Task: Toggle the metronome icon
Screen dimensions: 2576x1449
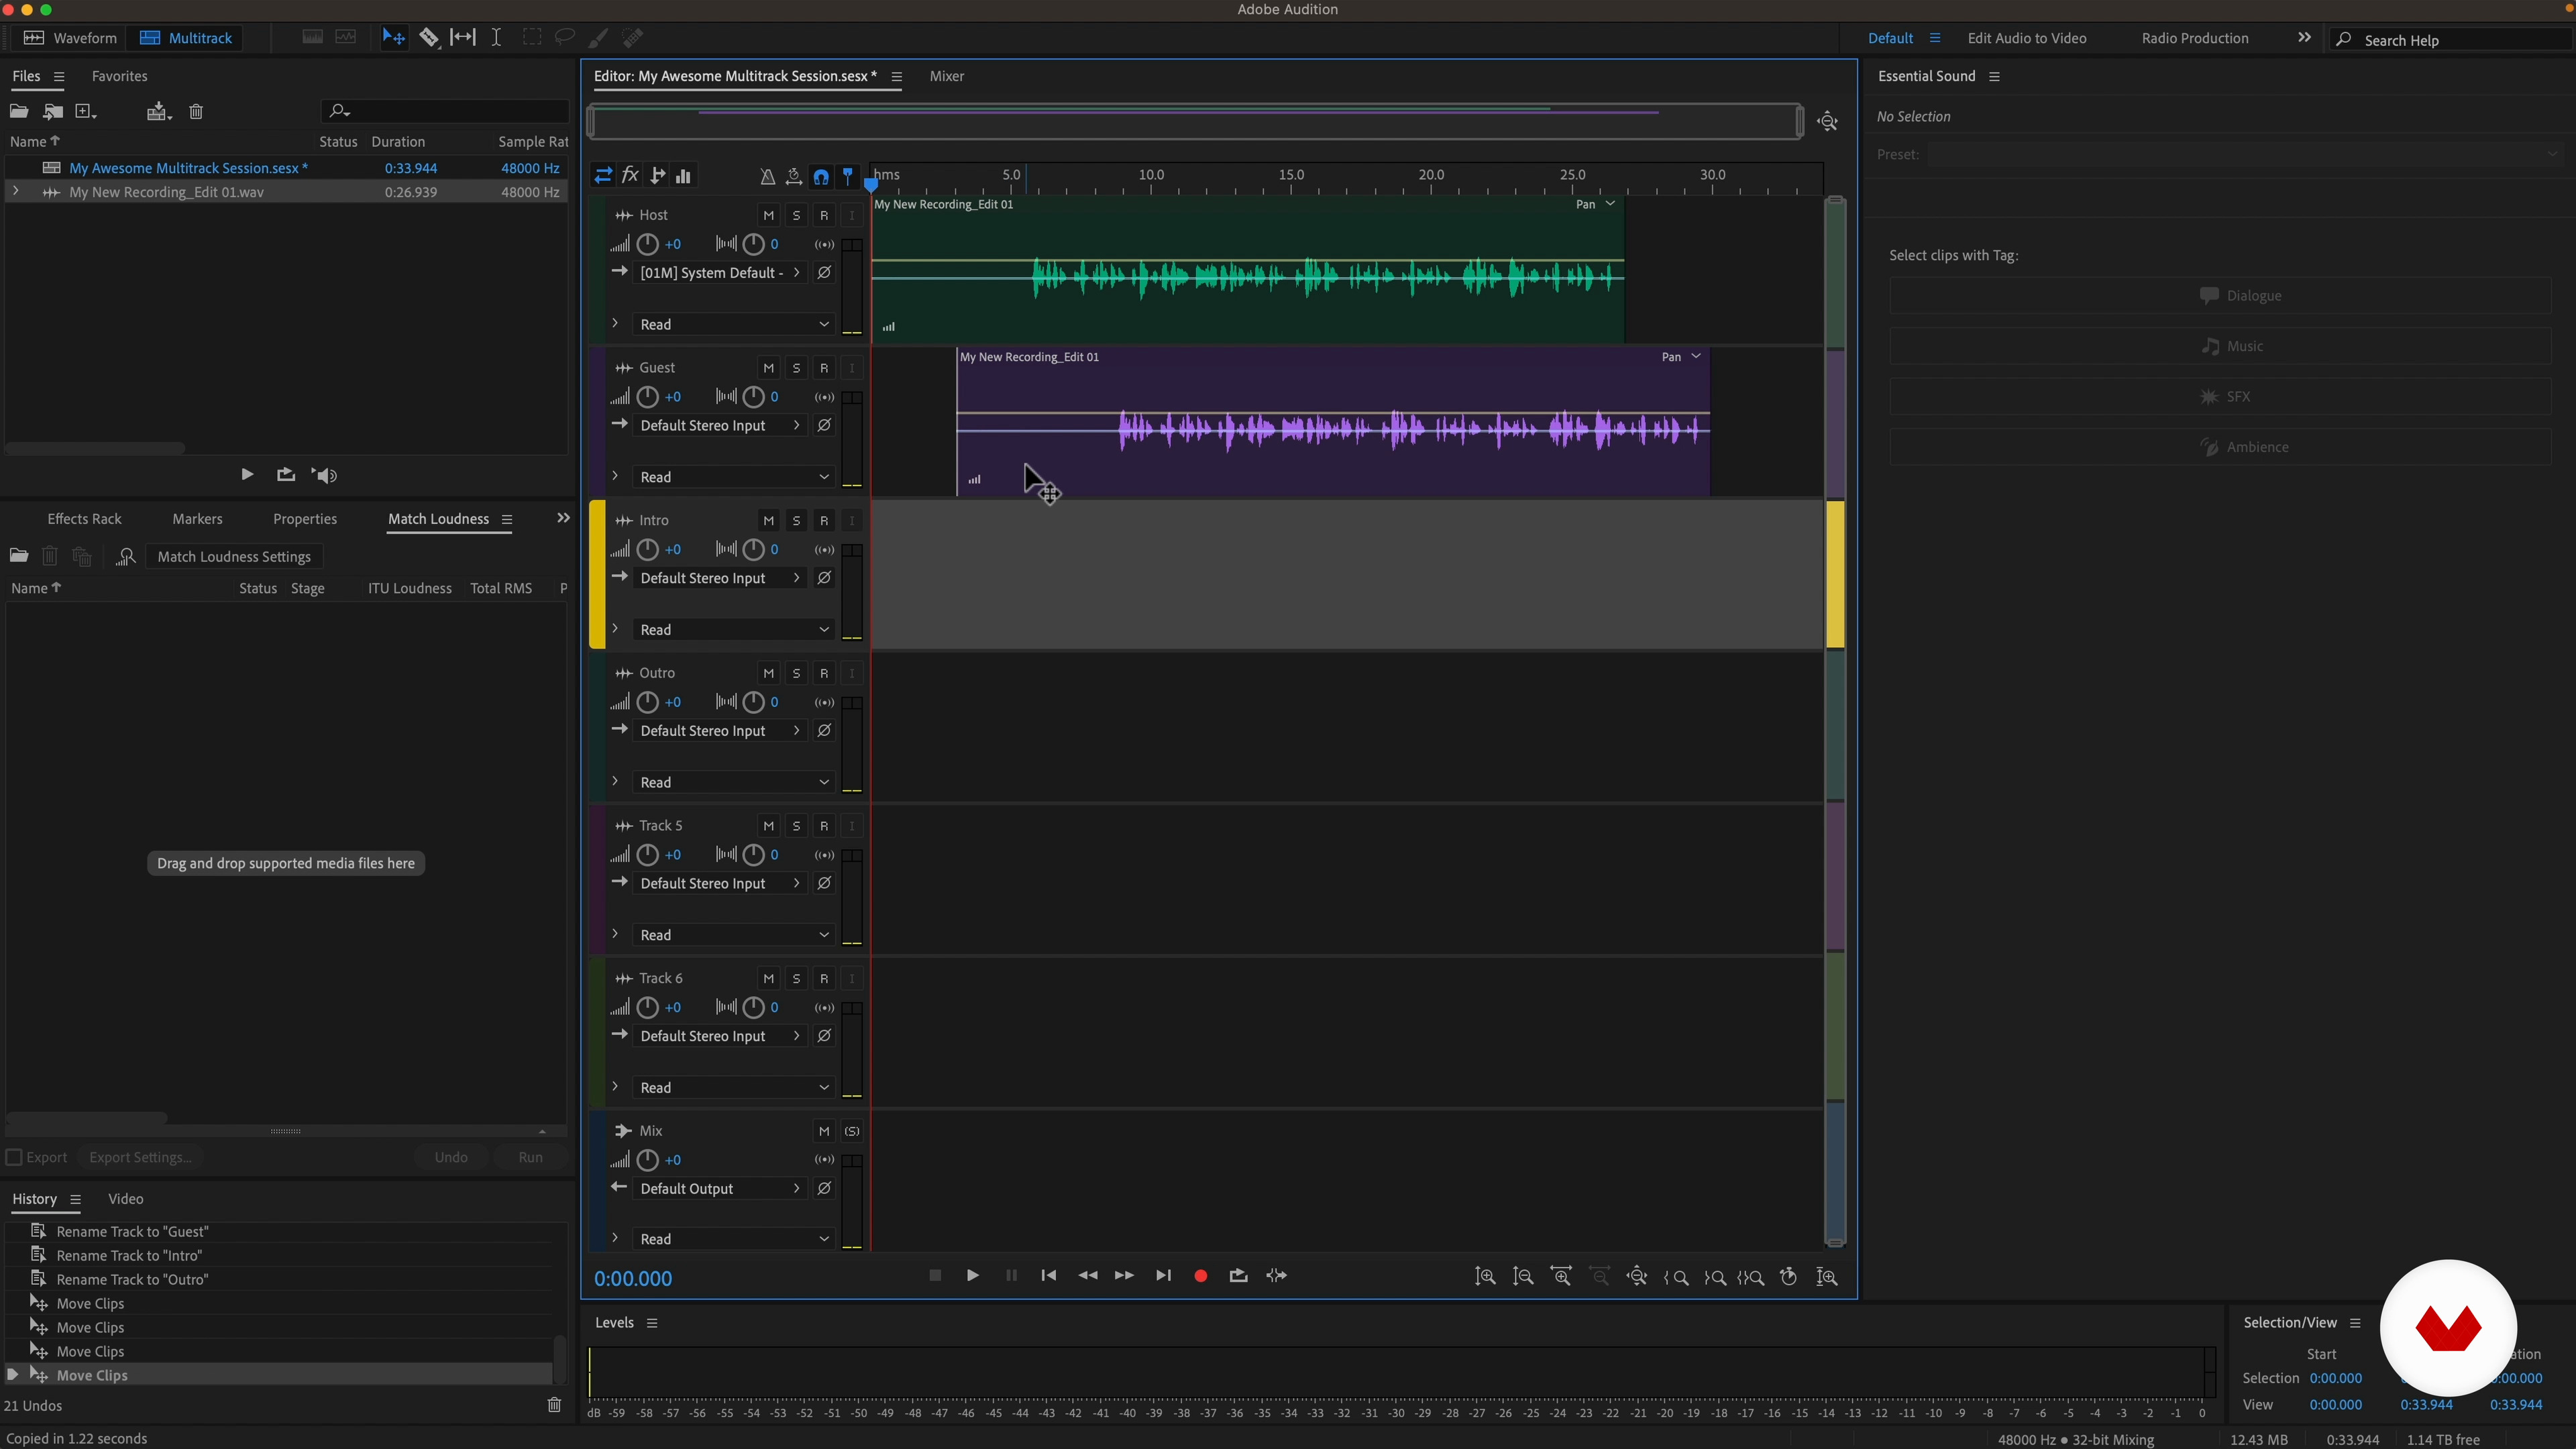Action: tap(767, 177)
